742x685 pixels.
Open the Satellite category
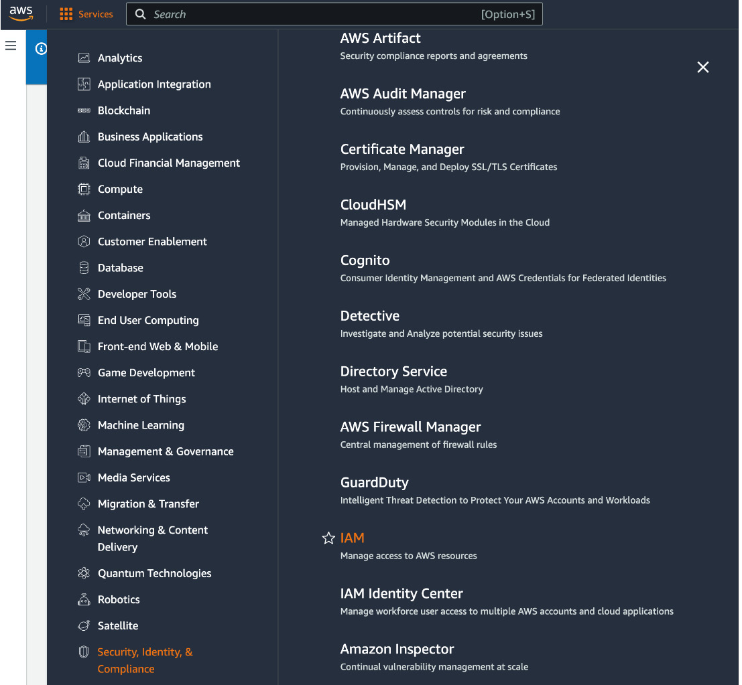[118, 625]
